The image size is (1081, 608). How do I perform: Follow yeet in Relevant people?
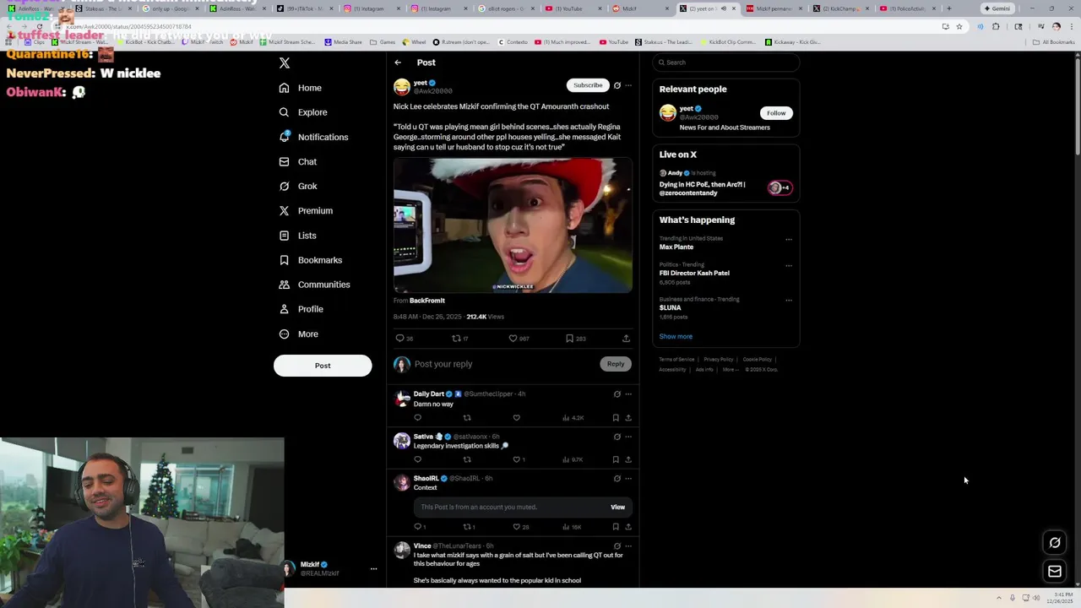(776, 113)
